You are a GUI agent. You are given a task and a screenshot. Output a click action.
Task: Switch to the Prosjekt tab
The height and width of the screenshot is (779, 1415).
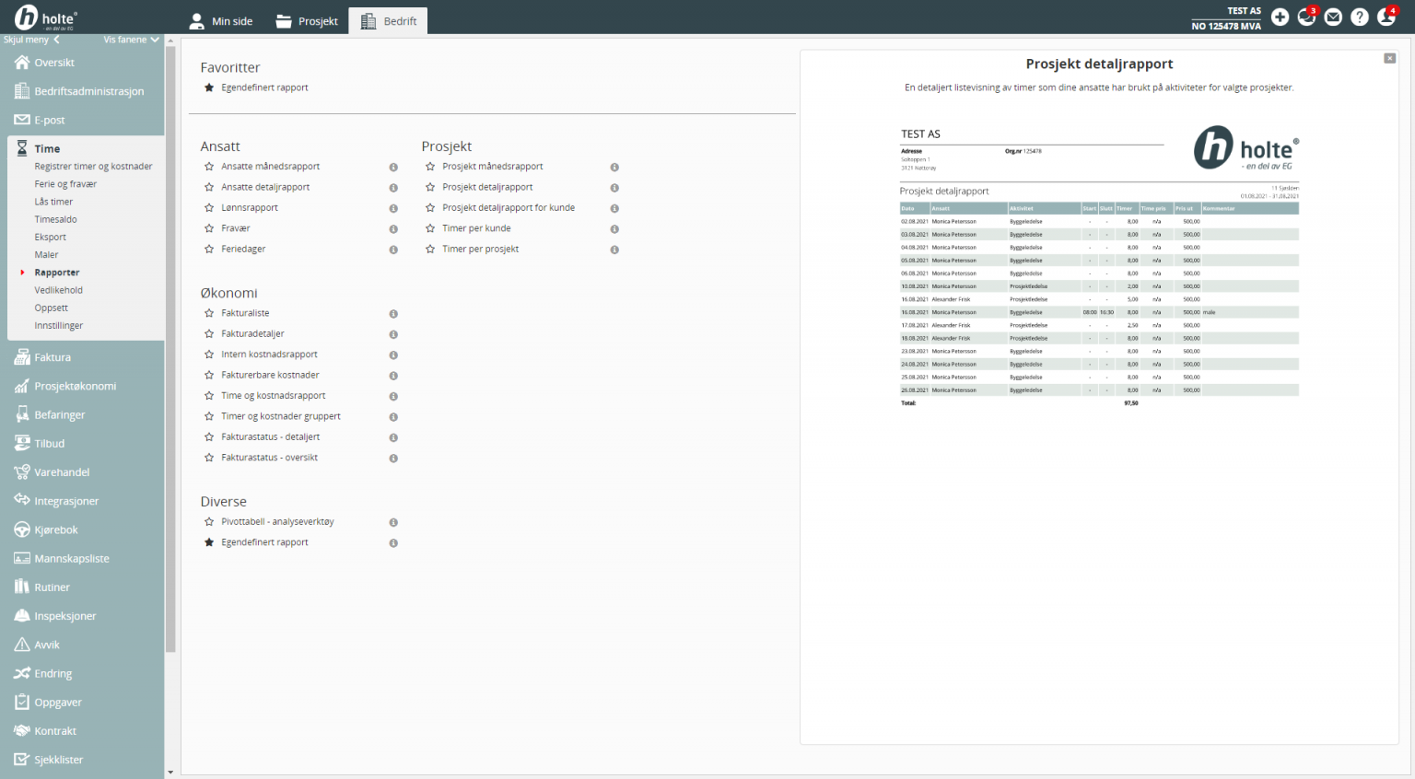click(x=308, y=21)
